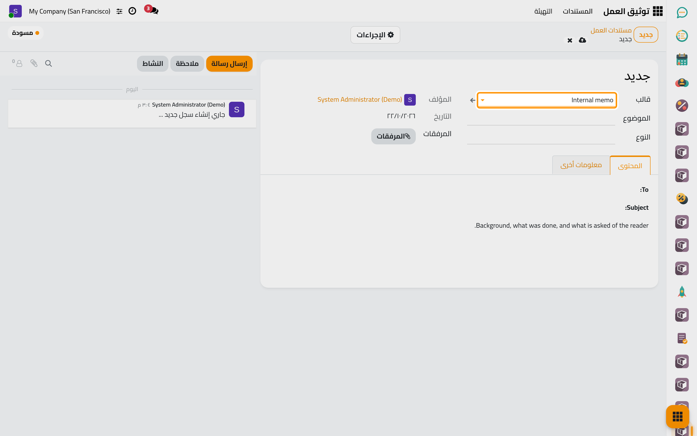Viewport: 697px width, 436px height.
Task: Open chatter attachments using the paperclip icon
Action: pyautogui.click(x=34, y=64)
